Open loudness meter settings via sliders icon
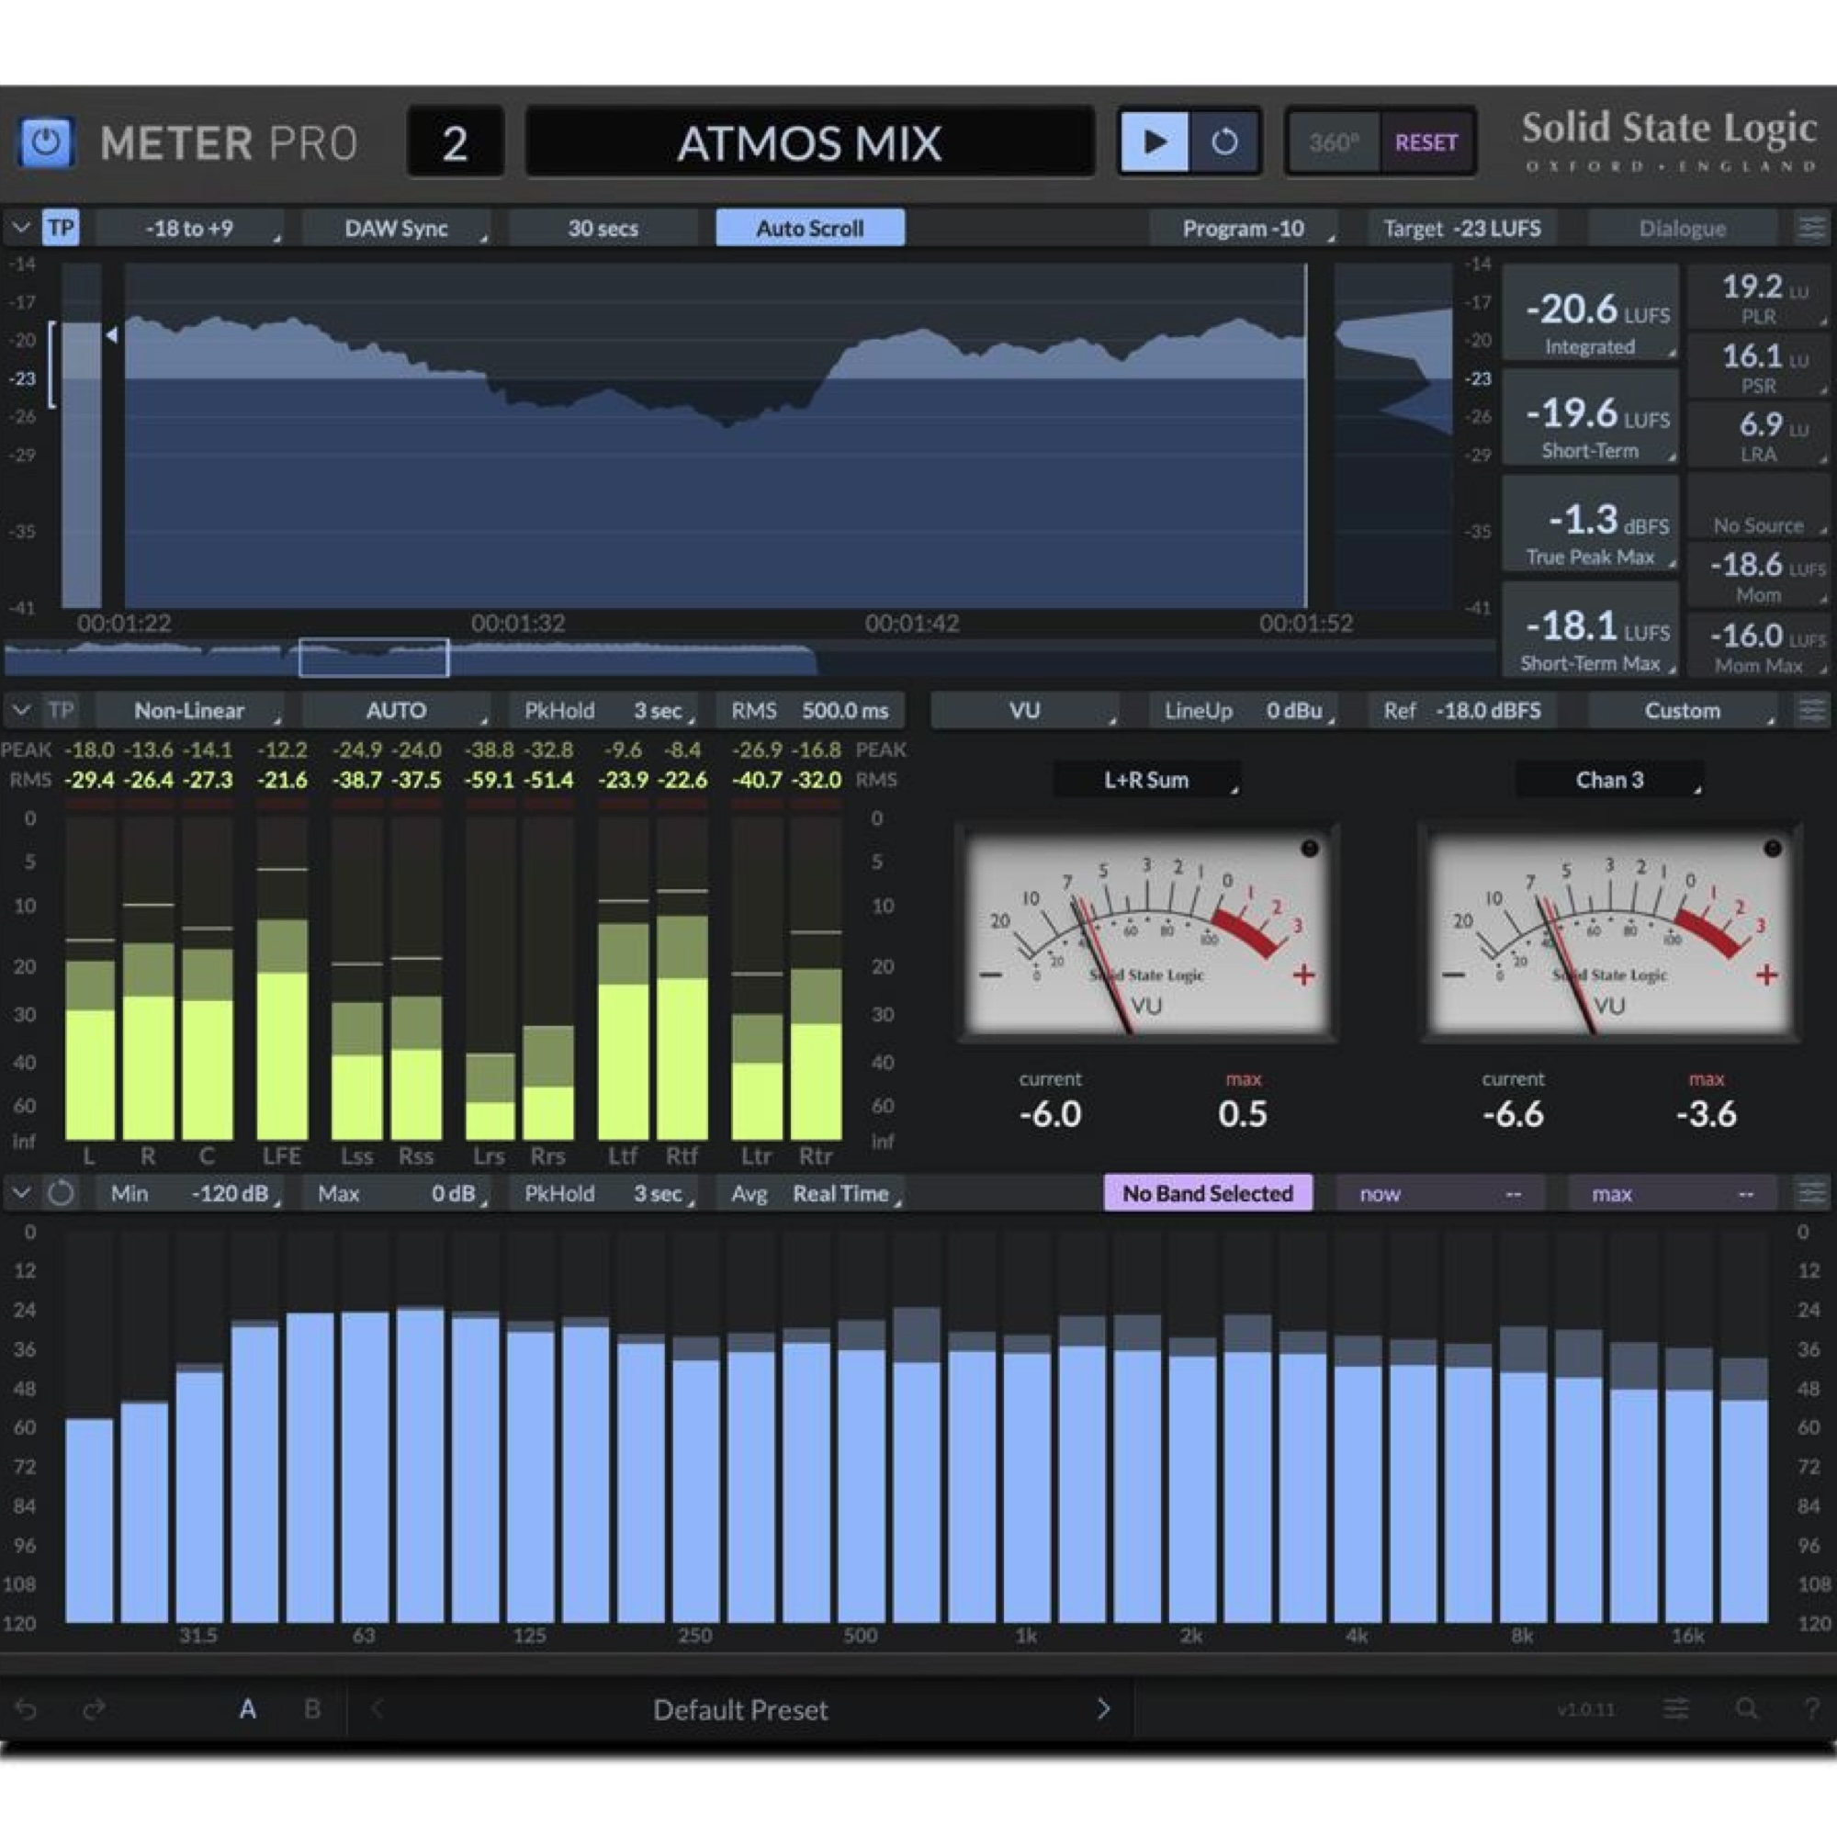This screenshot has height=1837, width=1837. click(1812, 228)
